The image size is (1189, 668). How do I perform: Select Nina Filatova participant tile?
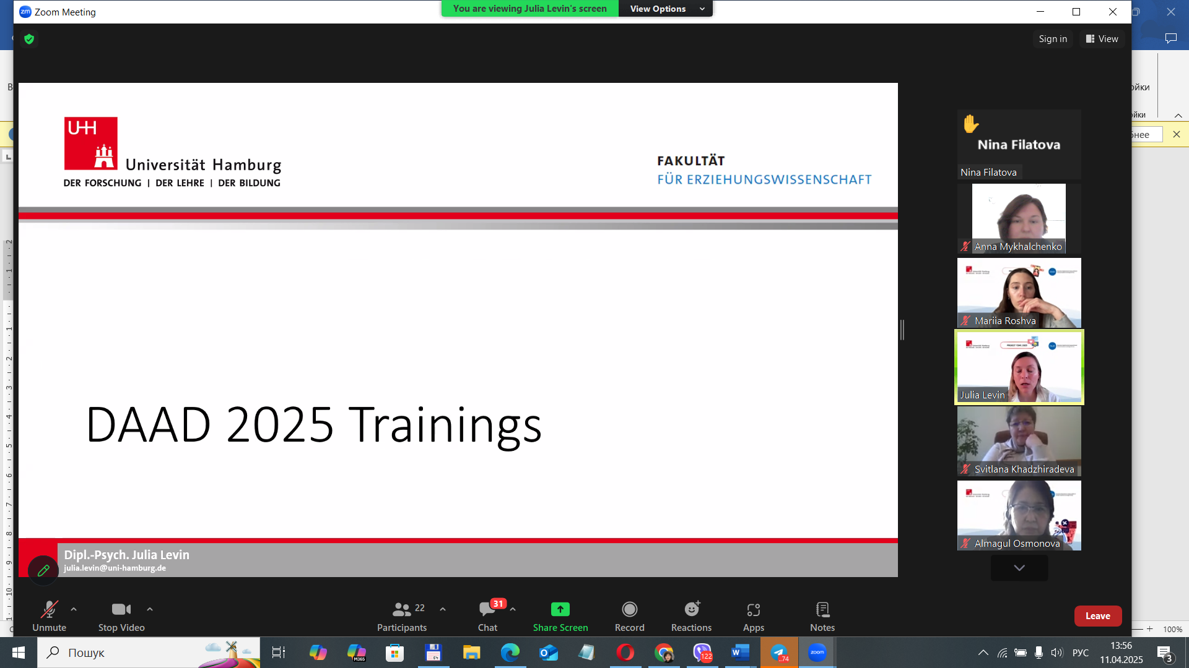[x=1019, y=144]
